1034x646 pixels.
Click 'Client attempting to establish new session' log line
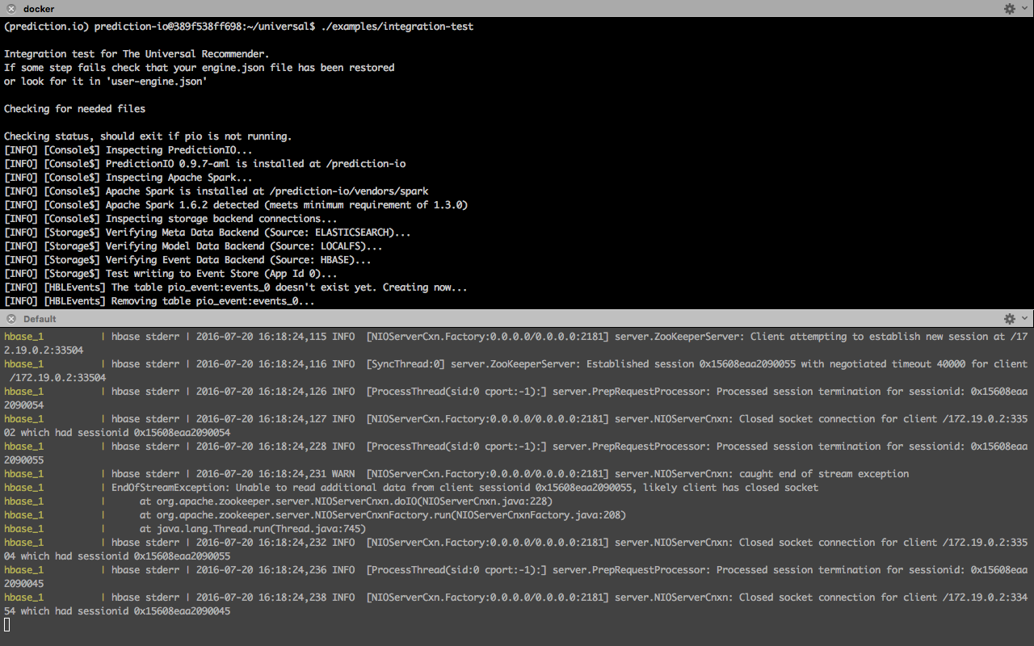tap(515, 343)
